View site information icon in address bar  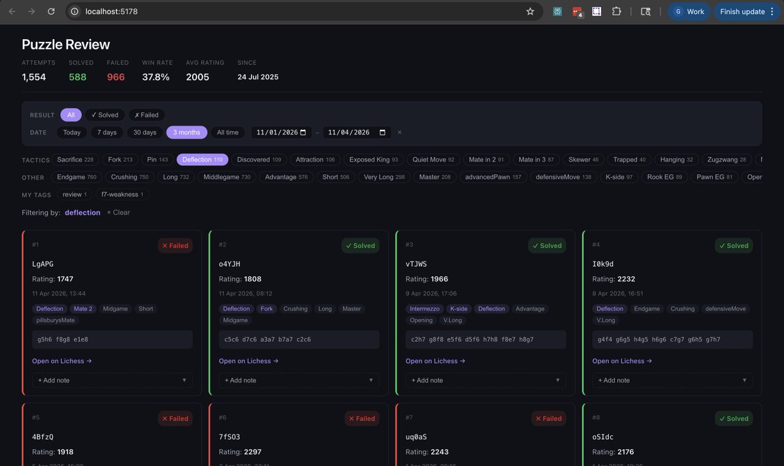[74, 11]
